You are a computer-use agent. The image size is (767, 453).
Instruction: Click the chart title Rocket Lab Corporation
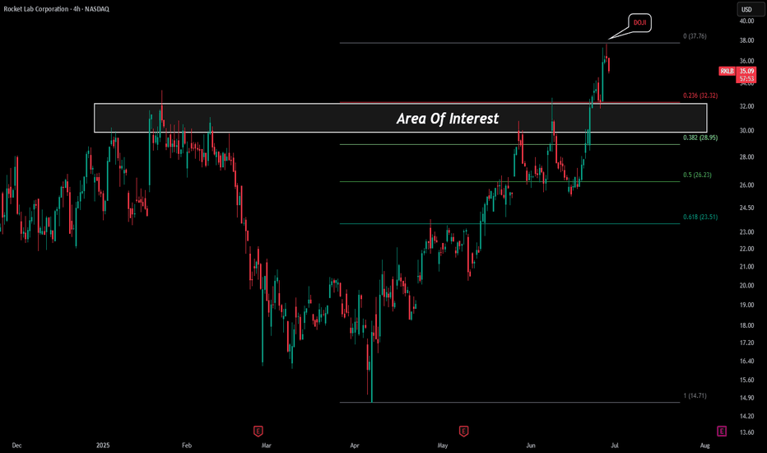coord(36,9)
